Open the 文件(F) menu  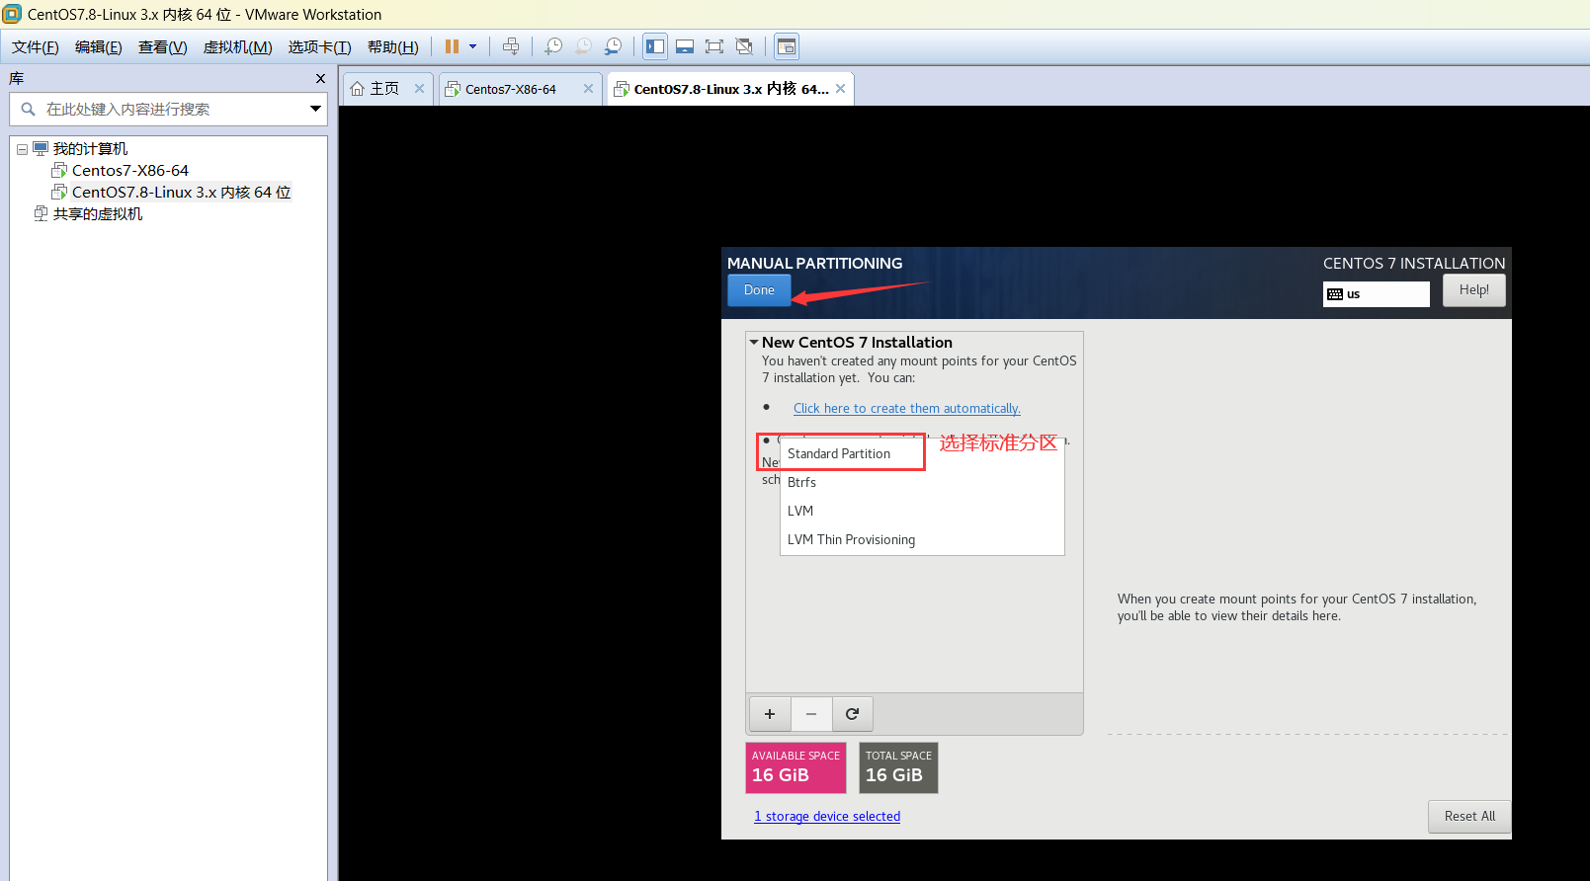click(36, 47)
